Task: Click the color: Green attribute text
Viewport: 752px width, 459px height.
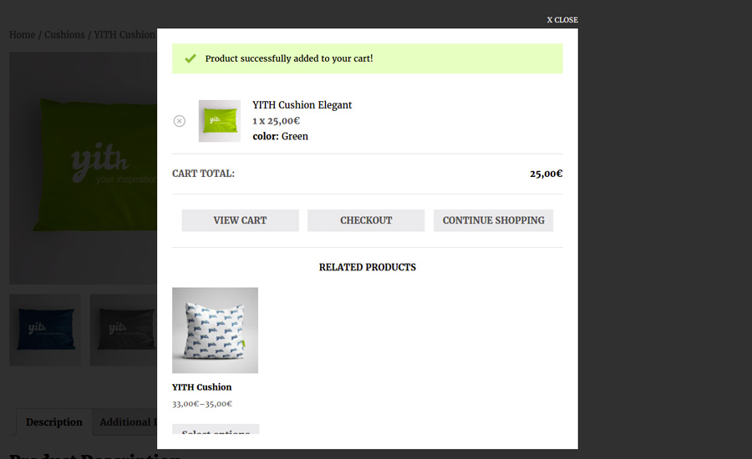Action: click(x=281, y=137)
